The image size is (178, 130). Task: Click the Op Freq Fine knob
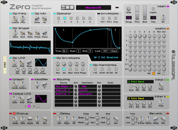tap(23, 18)
